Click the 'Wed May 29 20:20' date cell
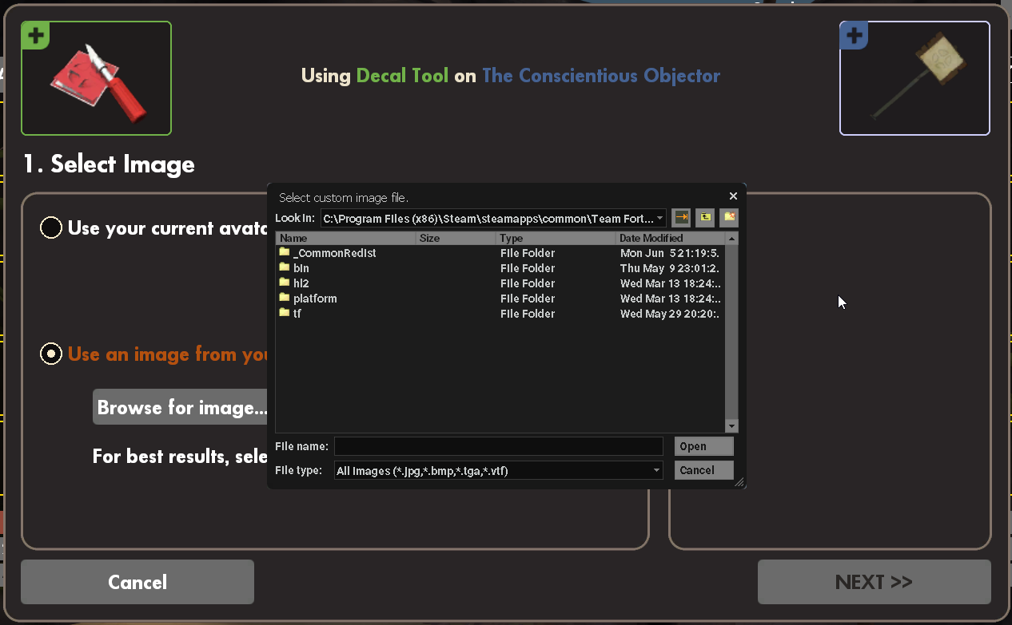 click(670, 314)
